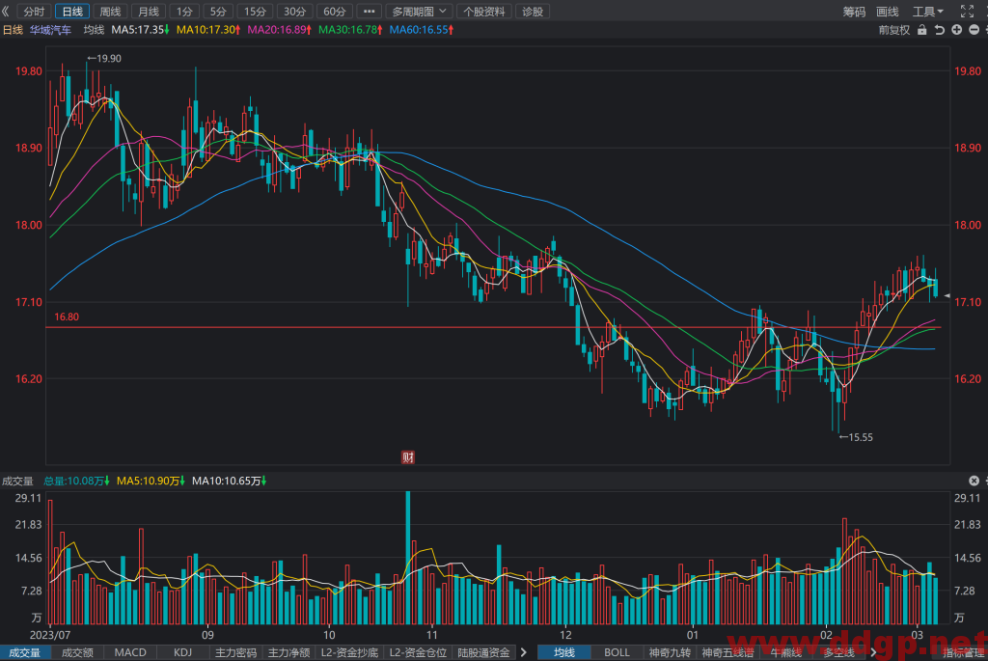Click the red 财 earnings marker
The image size is (988, 661).
point(408,457)
